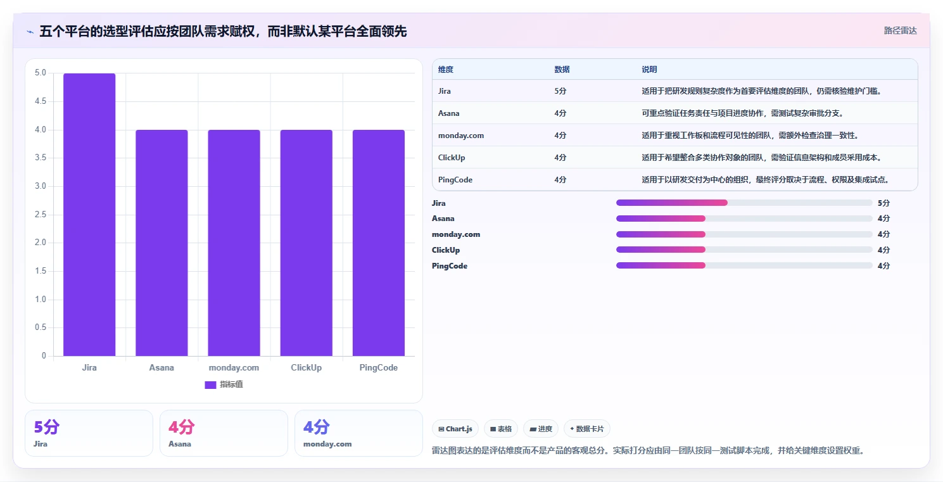
Task: Click the description starting 适用于把研发规则复杂度
Action: click(x=763, y=91)
